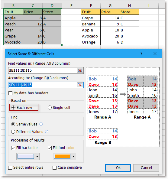Screen dimensions: 168x179
Task: Click the light lavender backcolor swatch
Action: pyautogui.click(x=26, y=156)
